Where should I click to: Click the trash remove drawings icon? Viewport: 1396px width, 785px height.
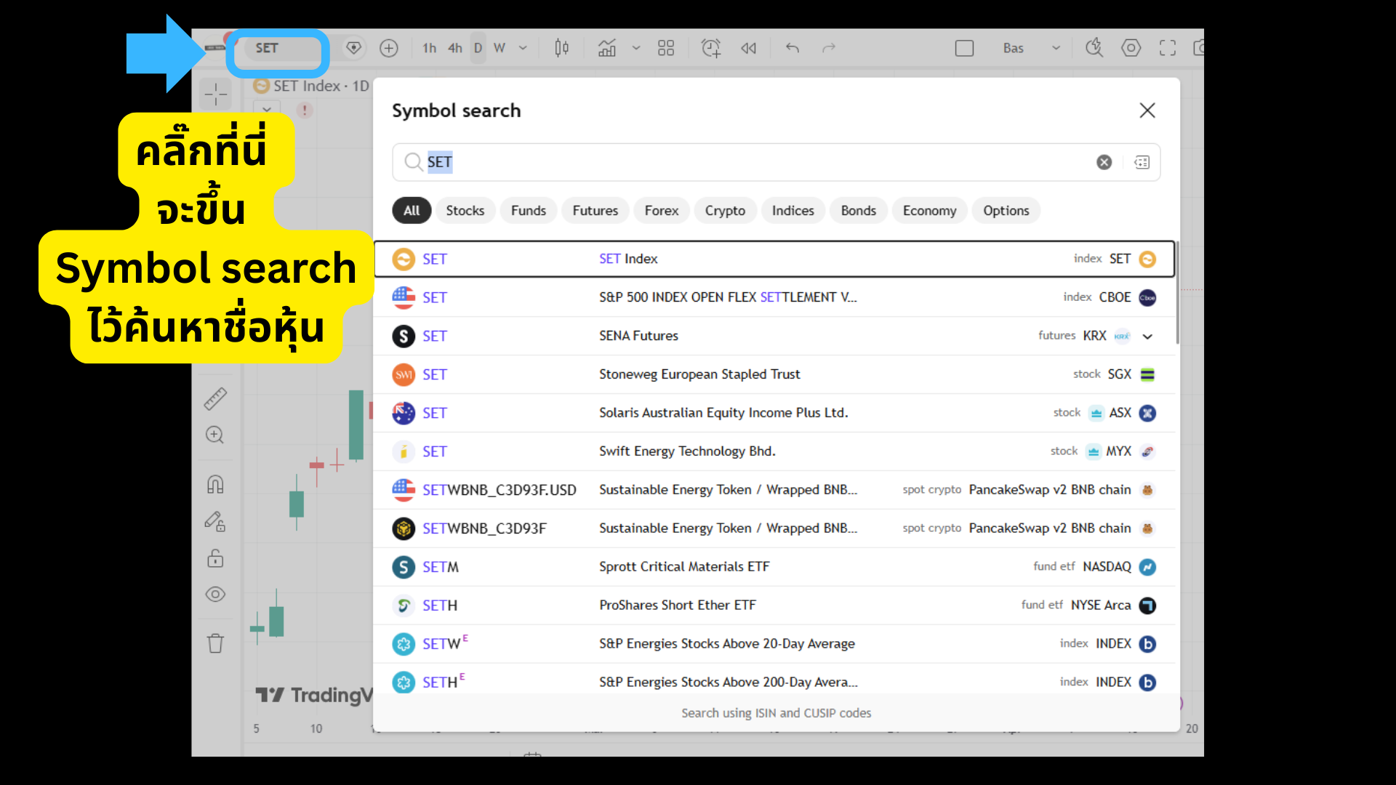coord(215,643)
